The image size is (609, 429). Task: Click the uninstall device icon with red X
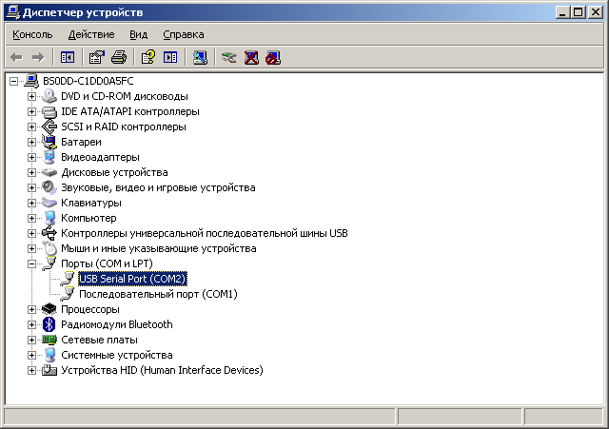pyautogui.click(x=251, y=58)
